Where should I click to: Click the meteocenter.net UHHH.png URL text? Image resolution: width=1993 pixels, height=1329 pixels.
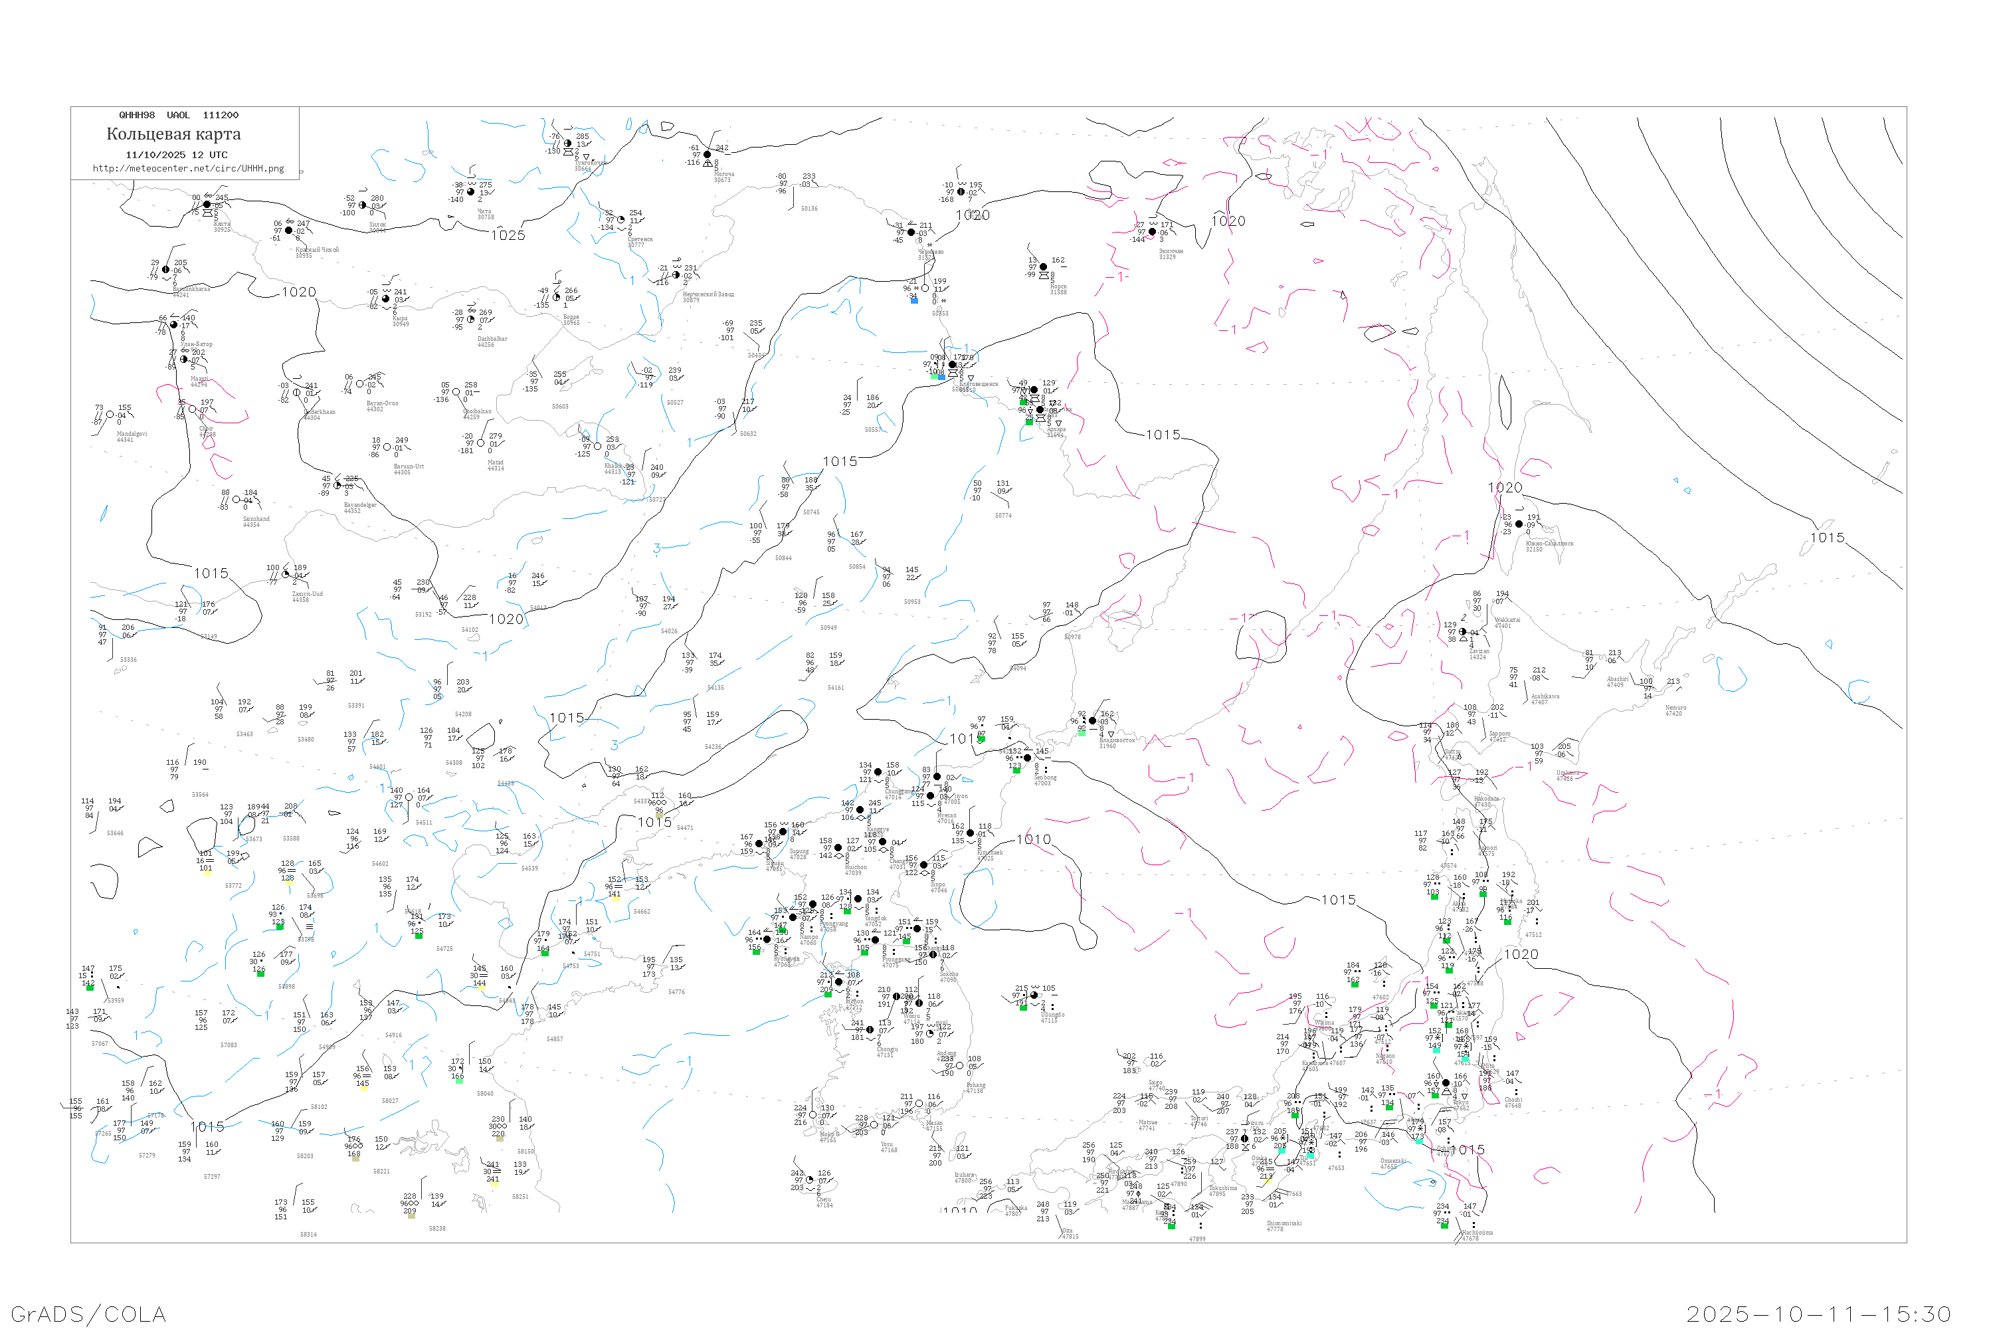188,169
